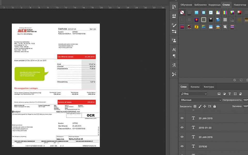Hide the 20 JAN 2015 layer above 2015-01-20
The width and height of the screenshot is (248, 155).
pos(182,118)
